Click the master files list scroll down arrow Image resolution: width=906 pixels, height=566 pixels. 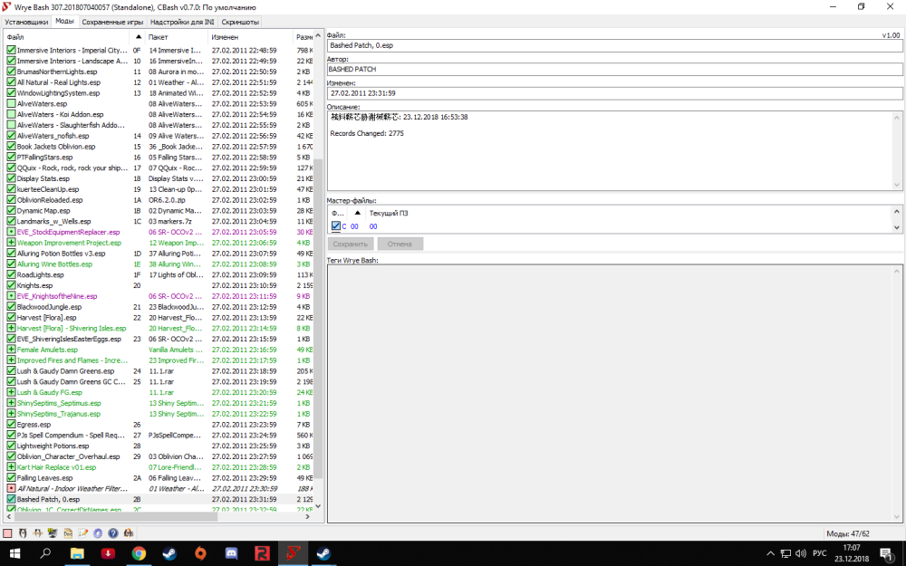[897, 227]
